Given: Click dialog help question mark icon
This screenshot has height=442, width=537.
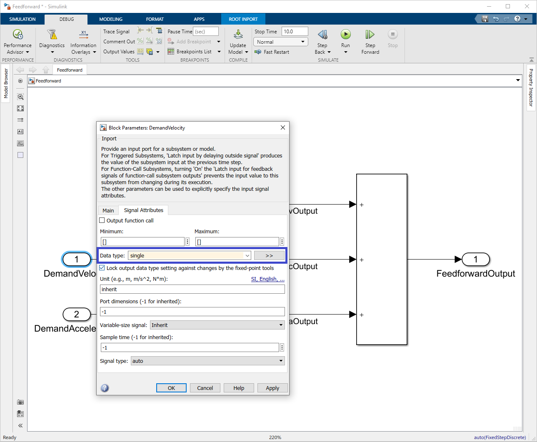Looking at the screenshot, I should (105, 388).
